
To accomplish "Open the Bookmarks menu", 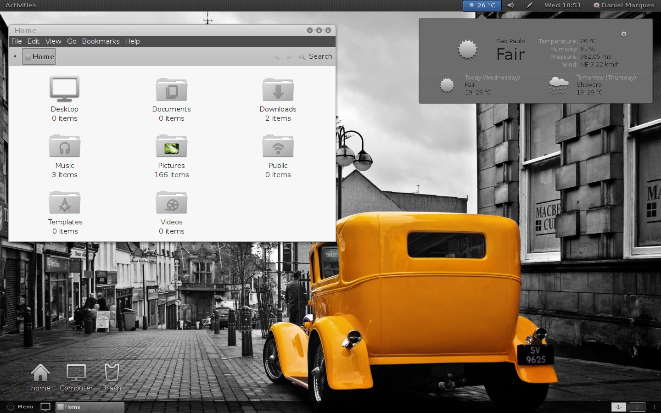I will pos(101,41).
